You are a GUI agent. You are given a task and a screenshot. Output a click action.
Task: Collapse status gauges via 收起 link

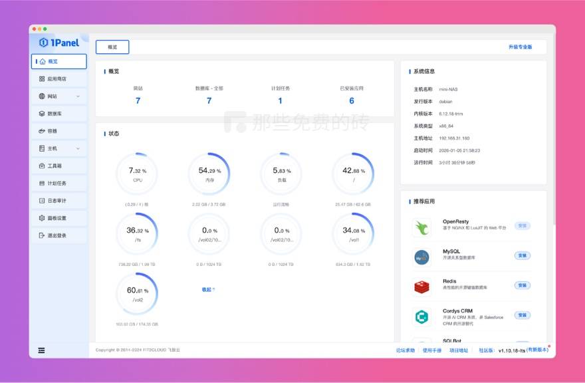[208, 289]
